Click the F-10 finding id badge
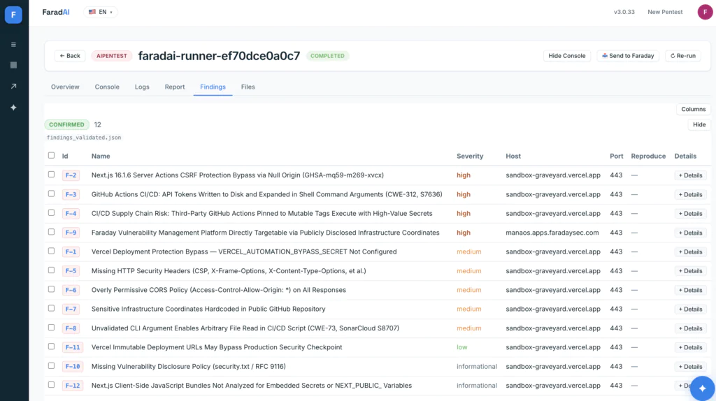 click(x=73, y=366)
